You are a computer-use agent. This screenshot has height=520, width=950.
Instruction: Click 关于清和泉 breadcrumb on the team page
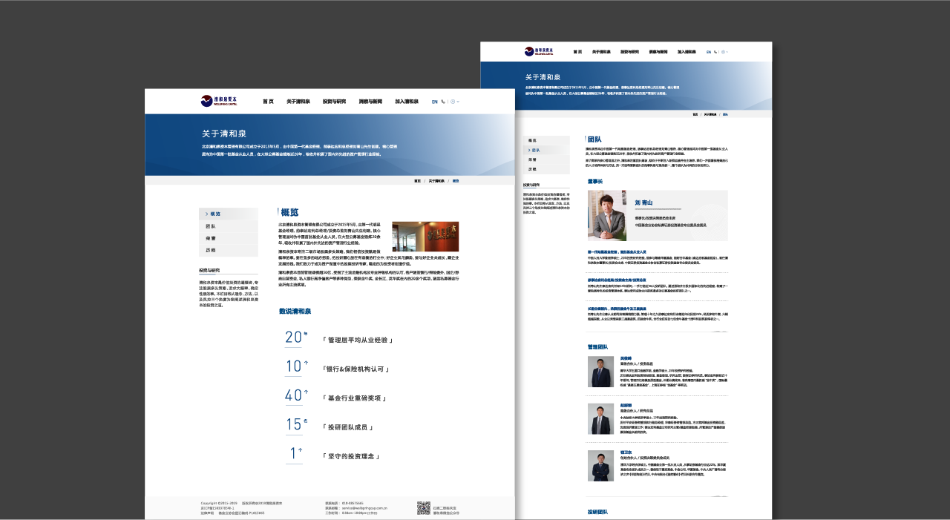coord(710,114)
